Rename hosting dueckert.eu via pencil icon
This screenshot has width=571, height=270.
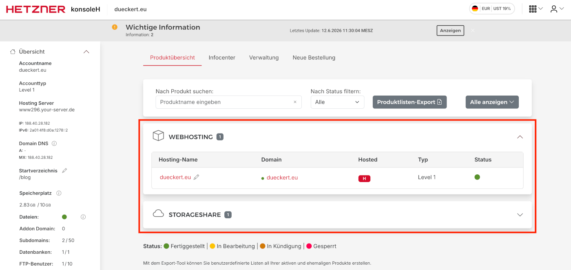point(197,177)
